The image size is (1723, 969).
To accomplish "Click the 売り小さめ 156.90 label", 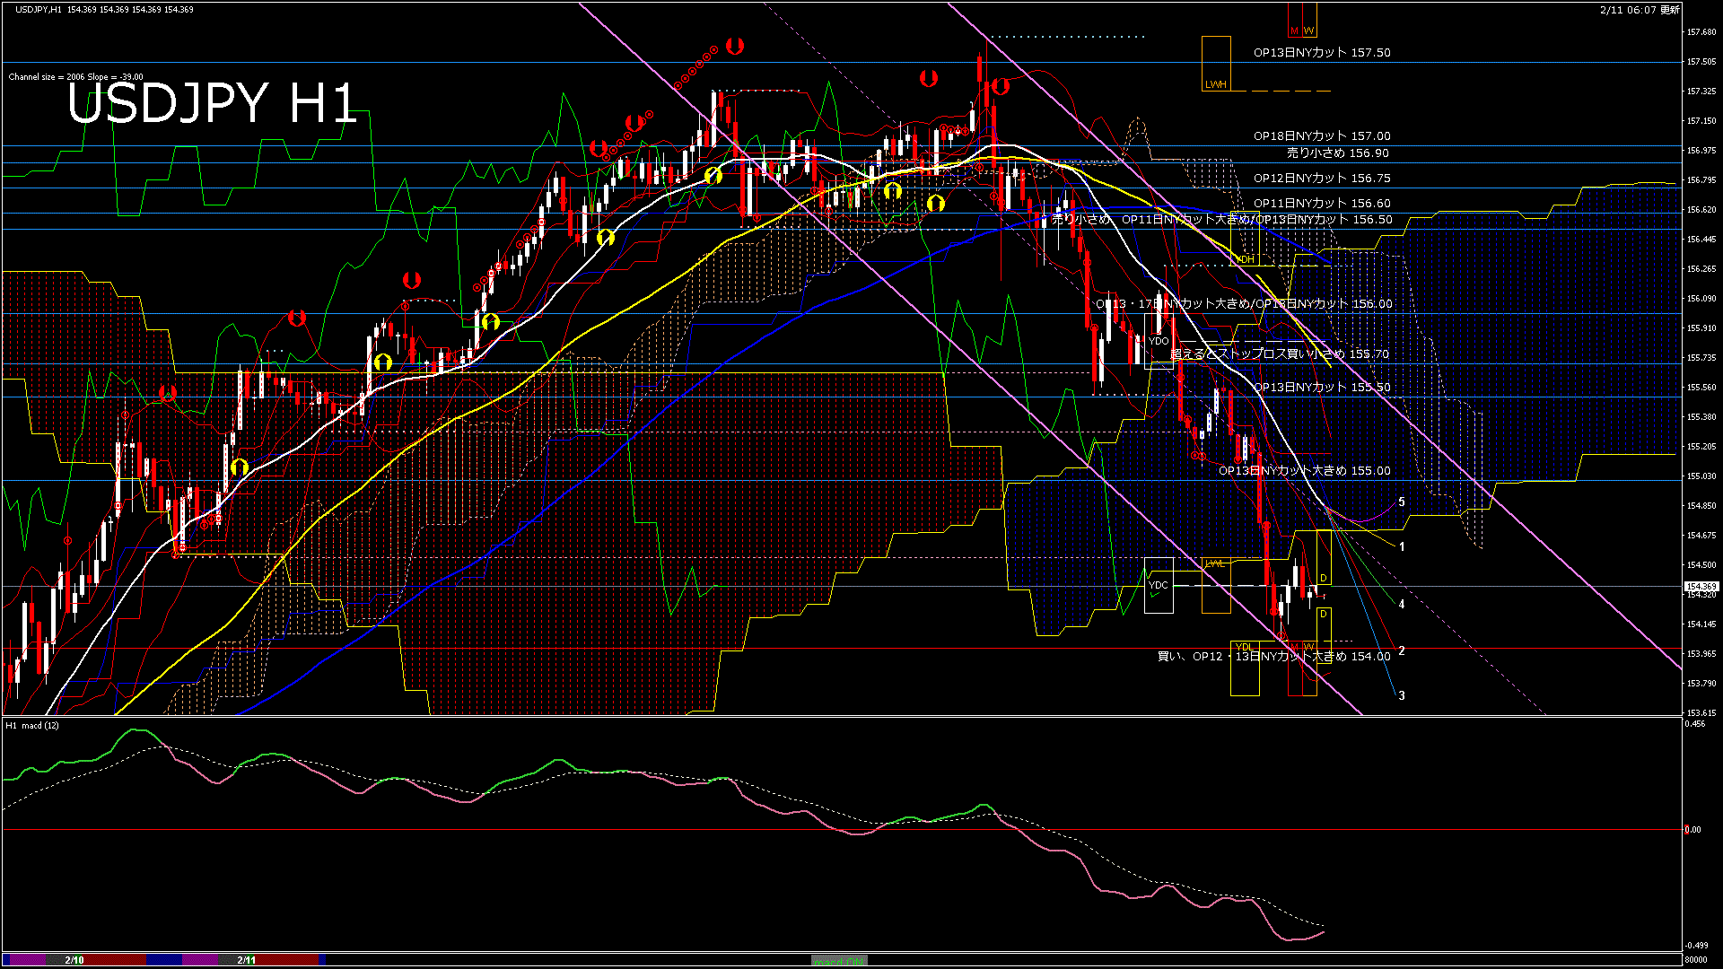I will coord(1337,153).
